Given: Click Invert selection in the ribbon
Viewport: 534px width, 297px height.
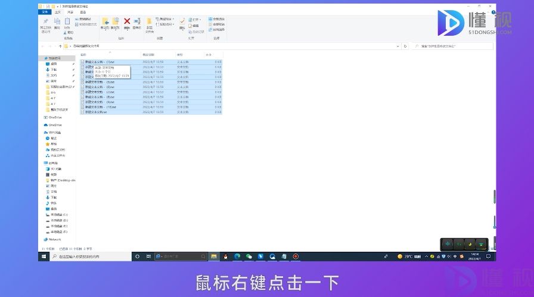Looking at the screenshot, I should point(216,30).
